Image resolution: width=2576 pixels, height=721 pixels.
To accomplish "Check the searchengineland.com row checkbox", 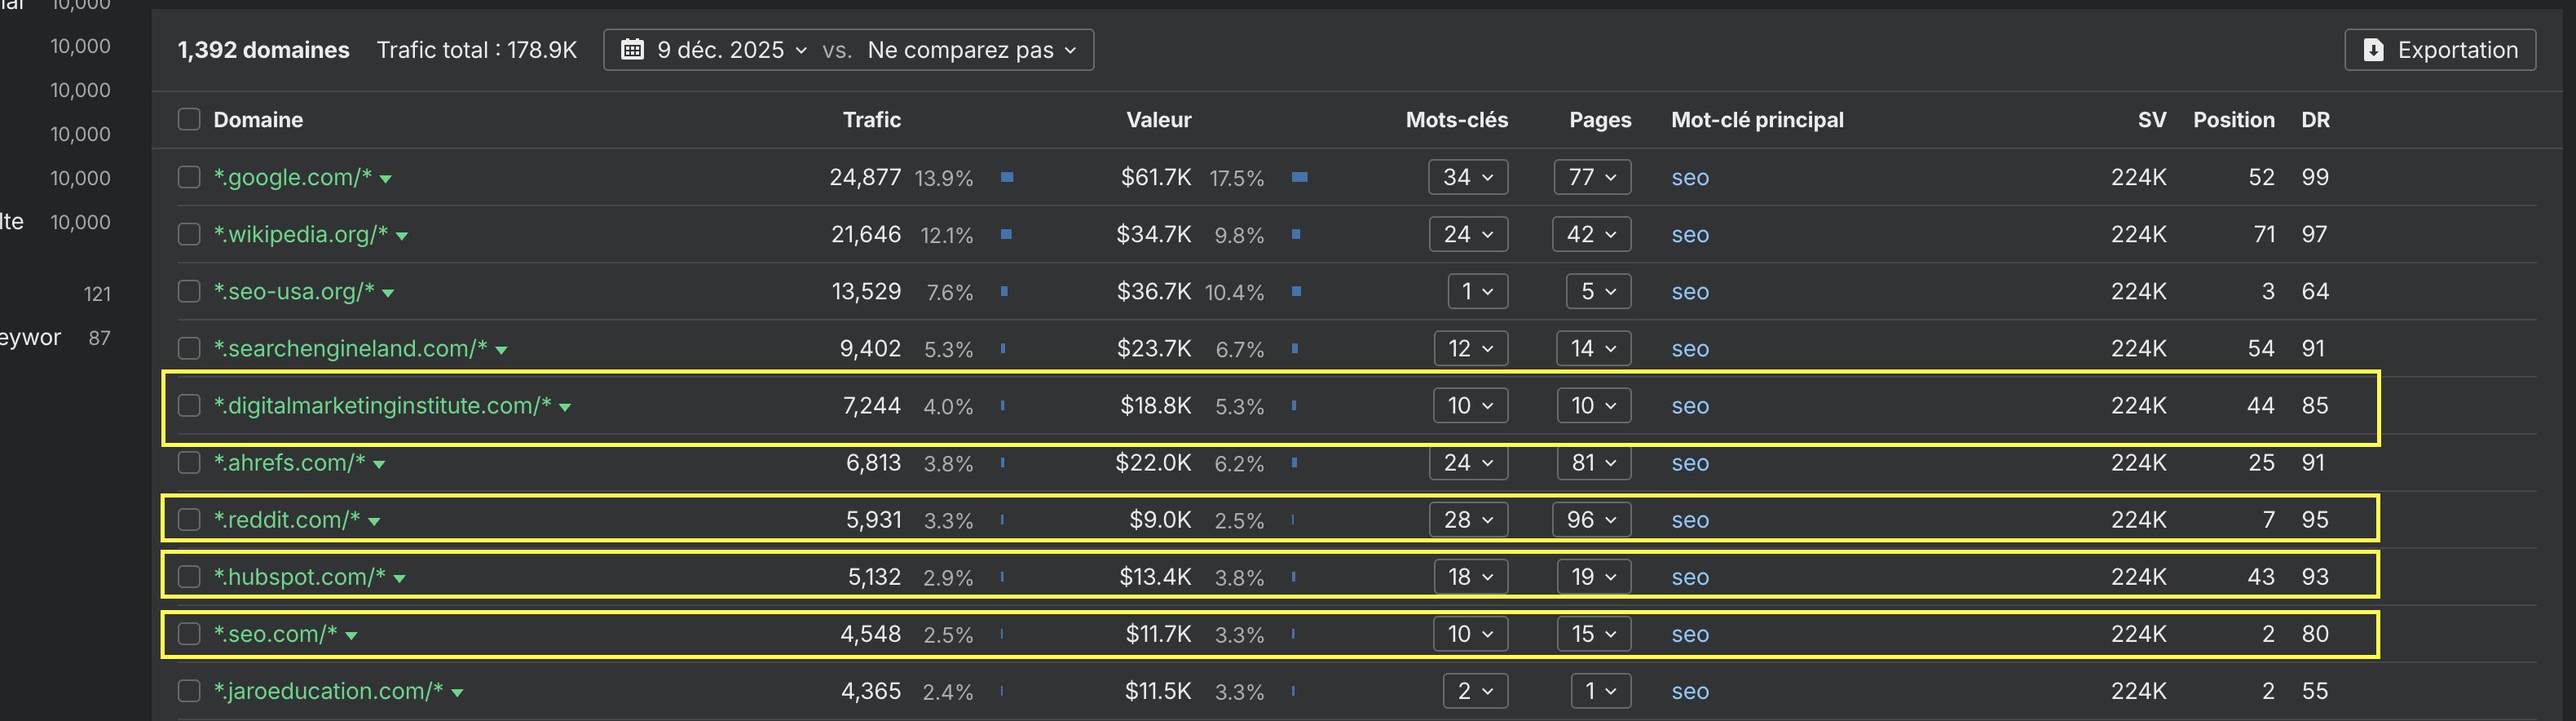I will coord(189,348).
